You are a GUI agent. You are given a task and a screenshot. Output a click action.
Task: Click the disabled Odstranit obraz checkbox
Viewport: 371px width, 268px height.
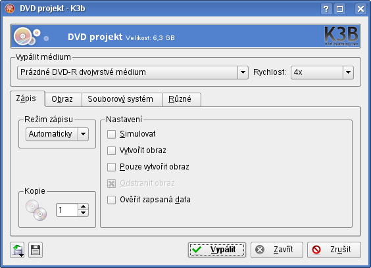tap(111, 183)
